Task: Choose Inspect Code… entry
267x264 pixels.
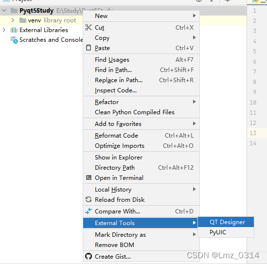Action: pos(141,90)
